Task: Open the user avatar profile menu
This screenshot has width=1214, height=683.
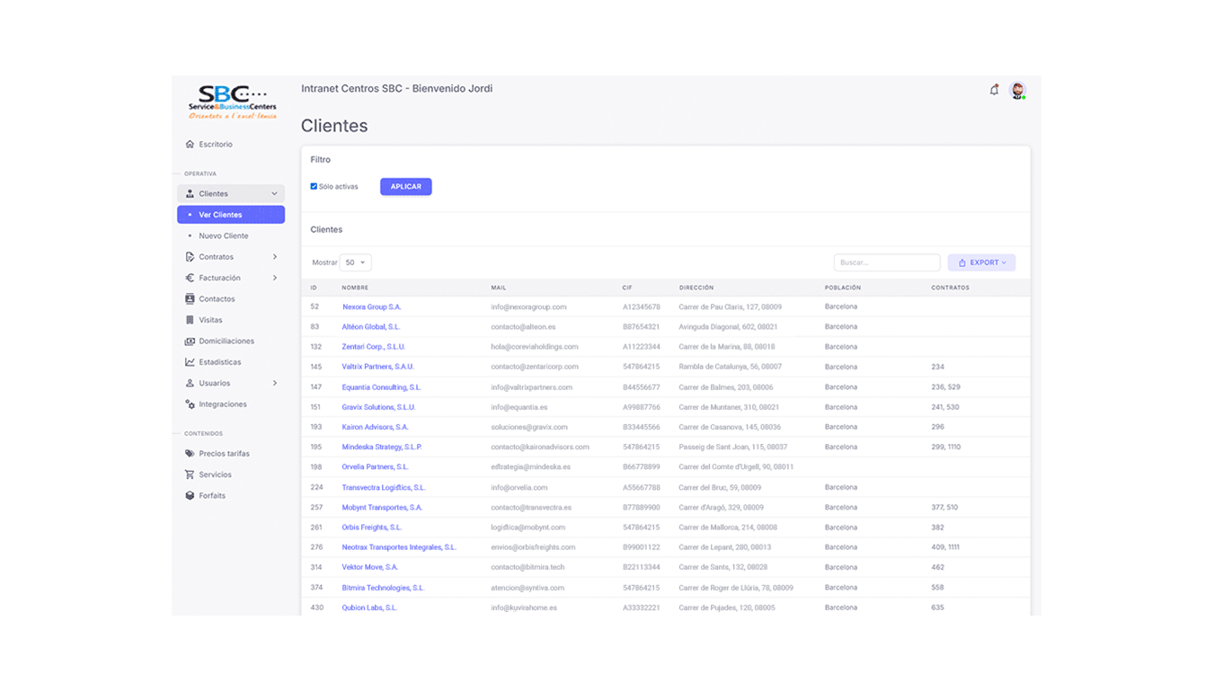Action: (1017, 90)
